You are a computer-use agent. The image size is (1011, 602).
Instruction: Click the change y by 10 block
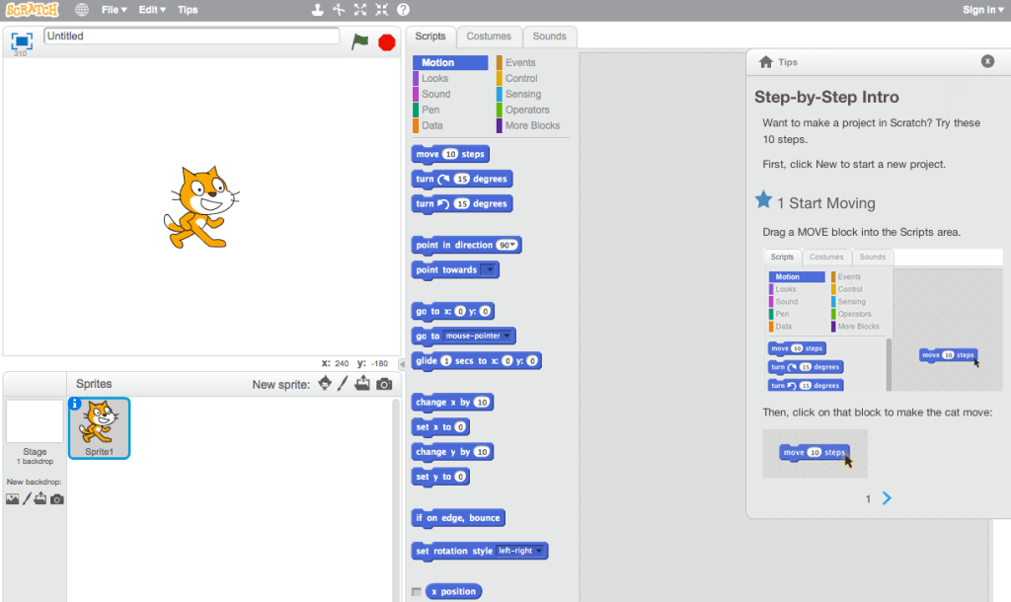452,452
